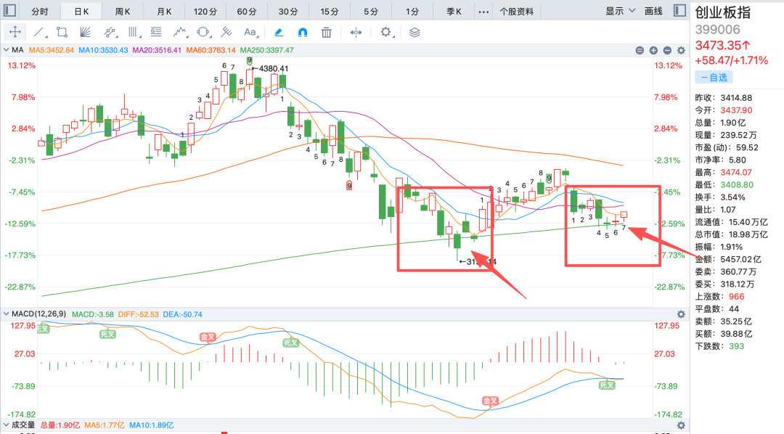
Task: Click the trash icon to delete drawings
Action: point(327,33)
